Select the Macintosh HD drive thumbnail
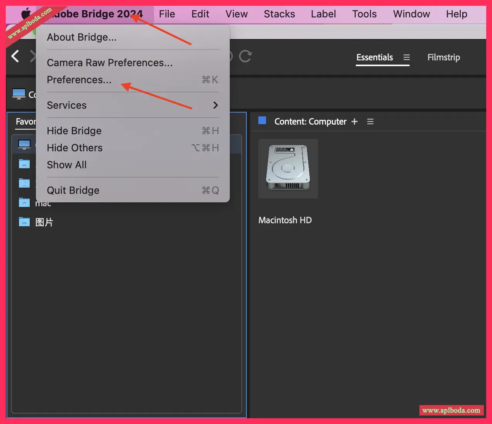 click(288, 169)
